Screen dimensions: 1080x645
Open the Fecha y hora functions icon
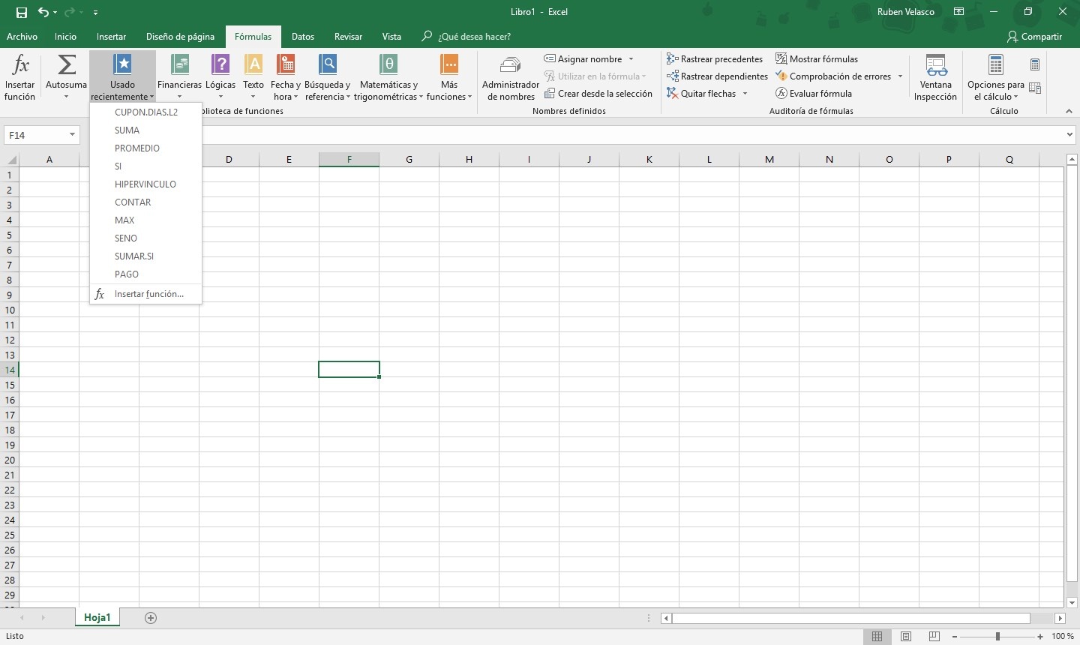(x=285, y=65)
